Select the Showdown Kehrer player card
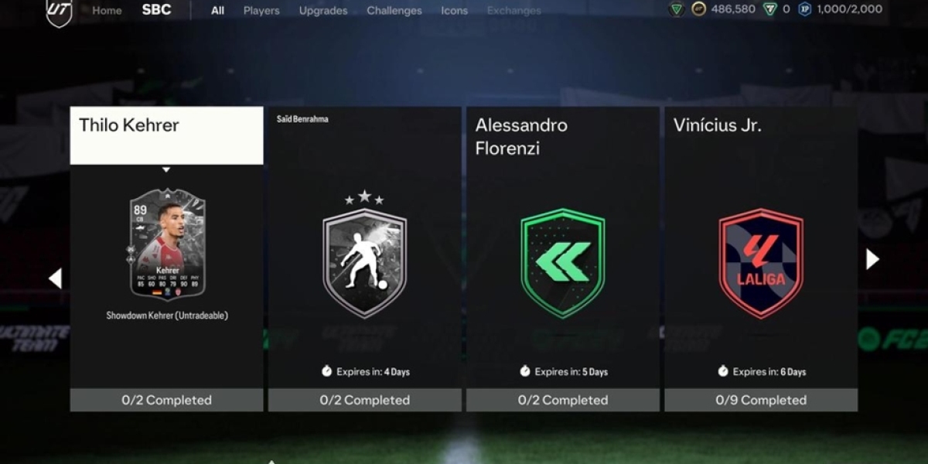 [167, 244]
